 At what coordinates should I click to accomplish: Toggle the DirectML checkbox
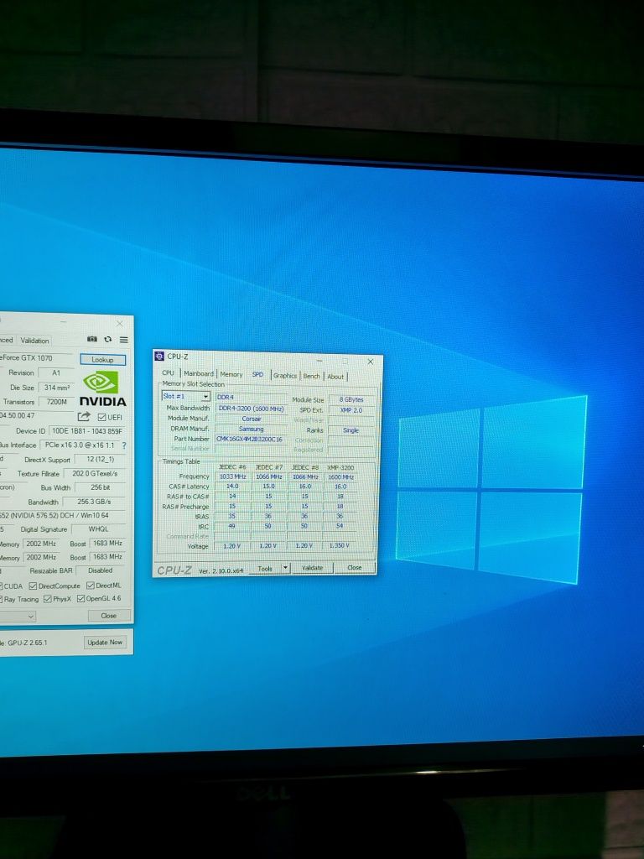91,586
